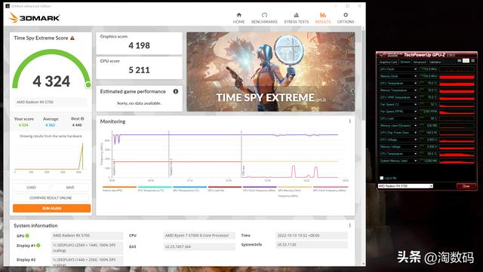Click the LOAD button
Viewport: 483px width, 272px height.
tap(31, 188)
